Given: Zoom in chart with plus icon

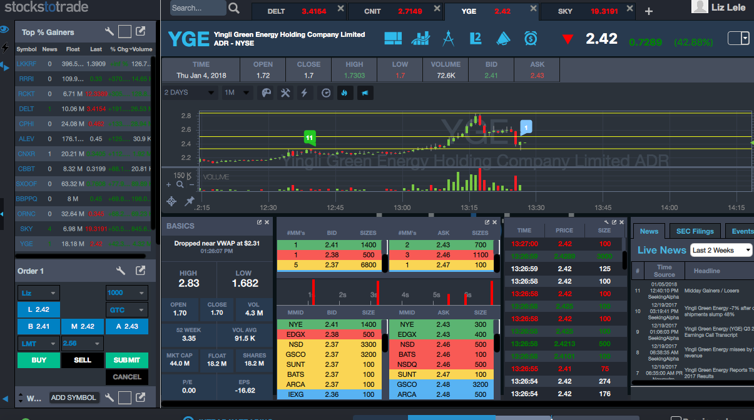Looking at the screenshot, I should 168,185.
